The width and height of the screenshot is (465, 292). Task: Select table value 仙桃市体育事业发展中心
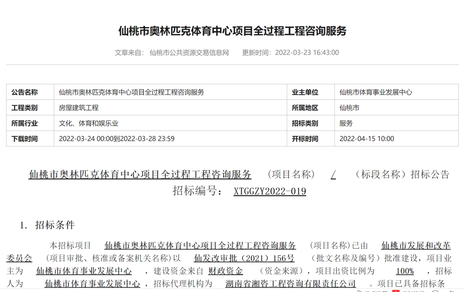[375, 92]
